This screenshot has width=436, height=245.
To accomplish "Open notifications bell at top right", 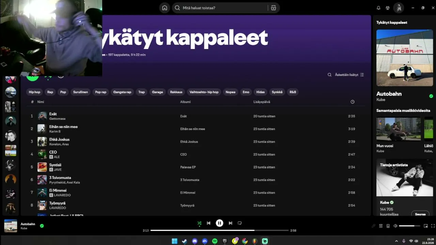I will click(x=378, y=8).
